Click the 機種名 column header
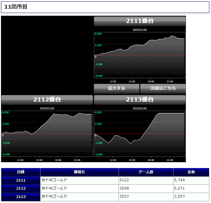Viewport: 211px width, 203px height. pos(79,172)
